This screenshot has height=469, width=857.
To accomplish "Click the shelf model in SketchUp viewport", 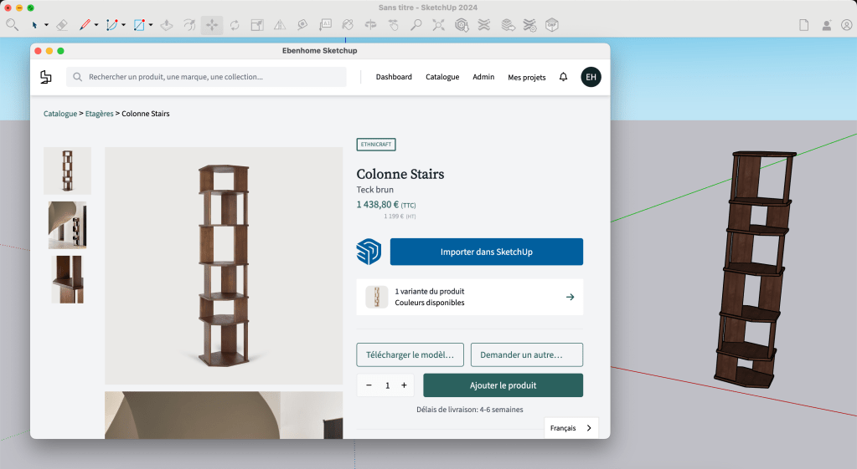I will (754, 270).
